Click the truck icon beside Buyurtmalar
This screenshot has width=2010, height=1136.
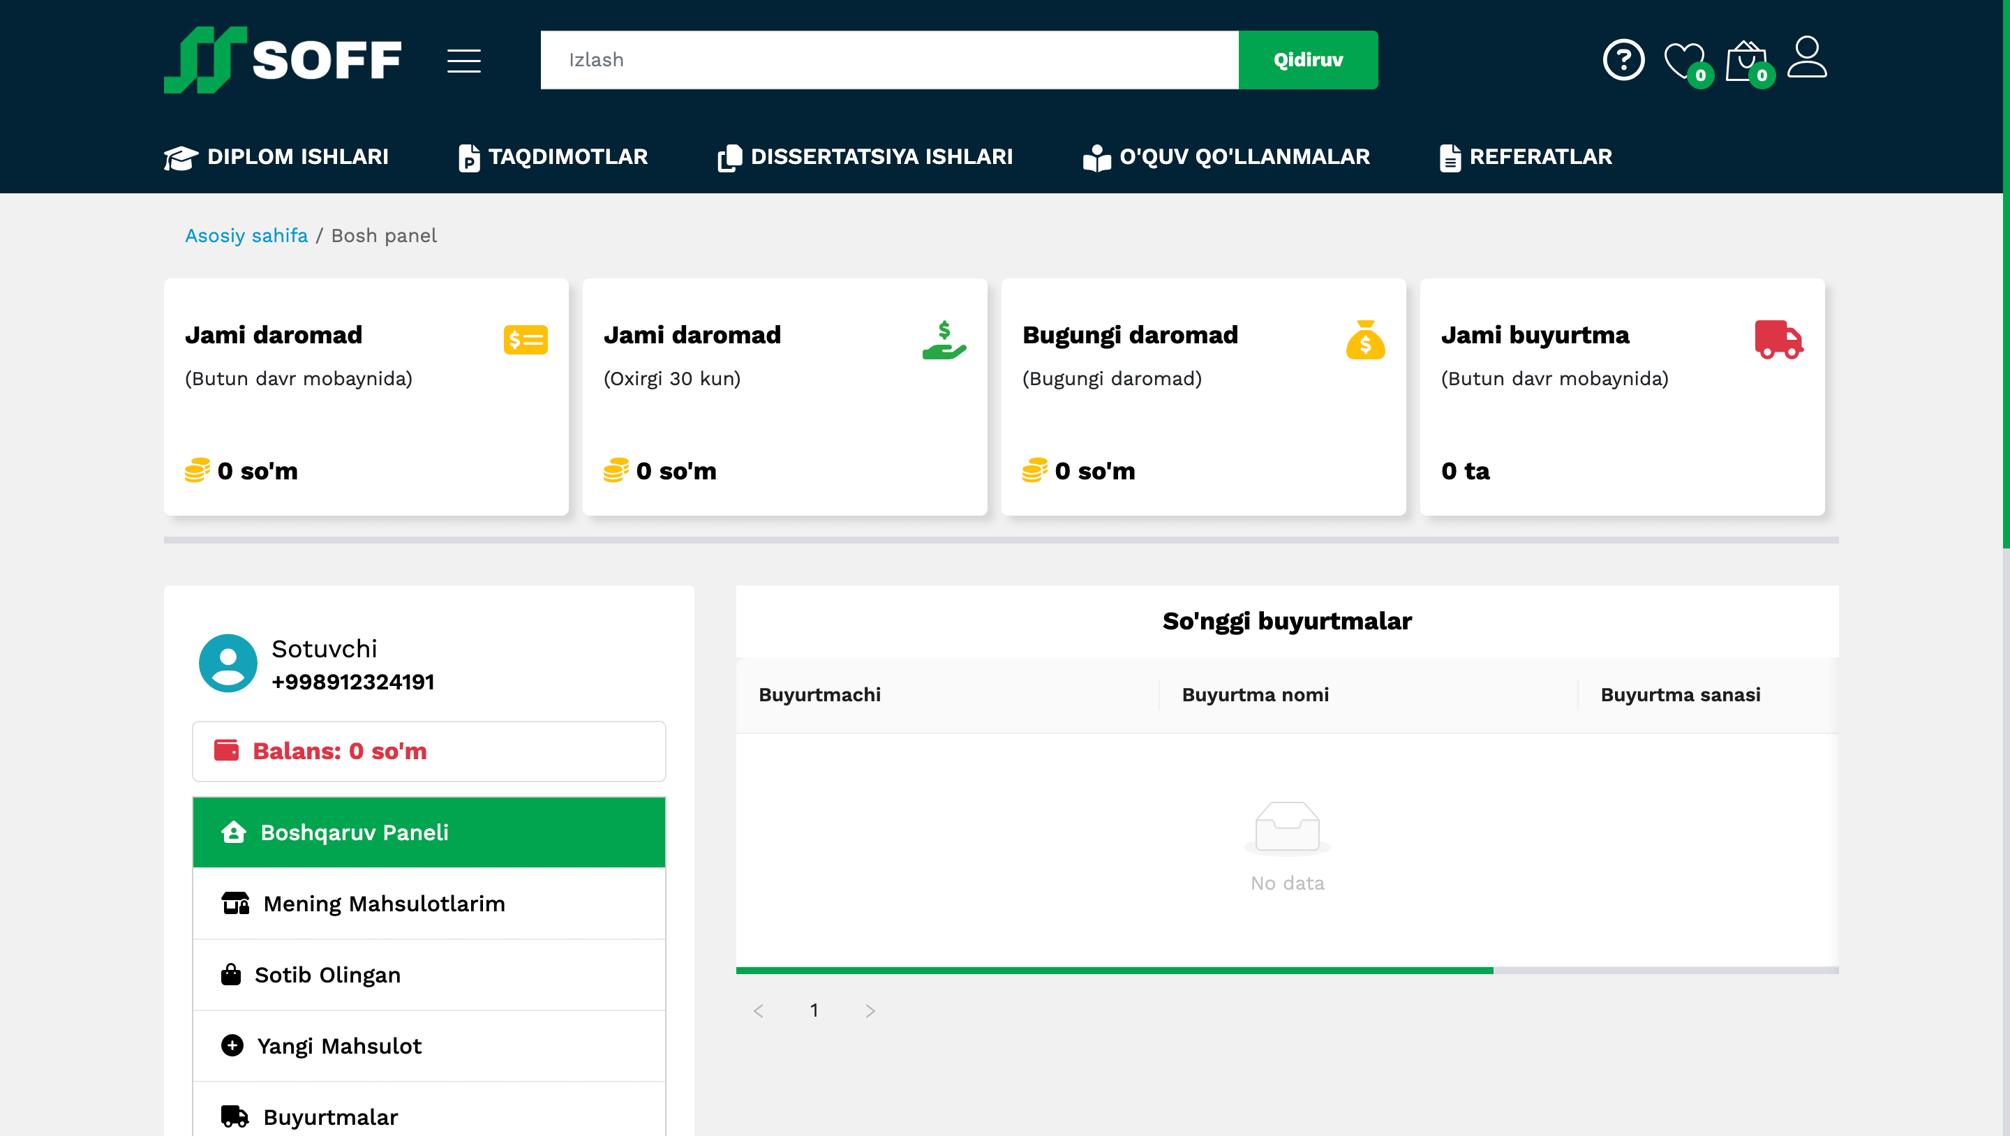[x=234, y=1116]
